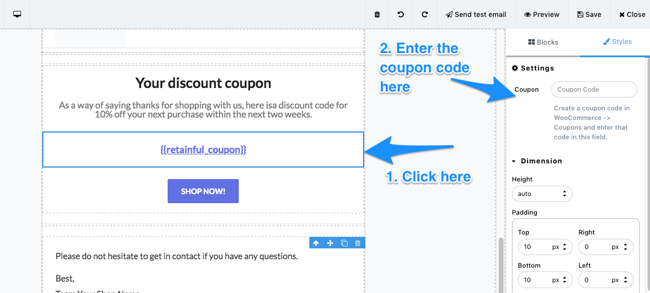Click the trash icon in top toolbar

377,14
